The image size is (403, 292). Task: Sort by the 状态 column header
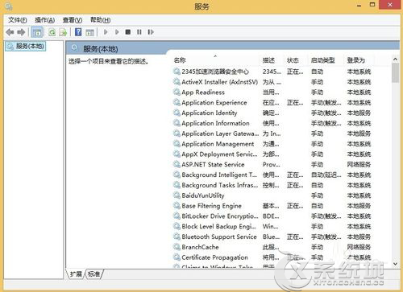click(x=297, y=60)
